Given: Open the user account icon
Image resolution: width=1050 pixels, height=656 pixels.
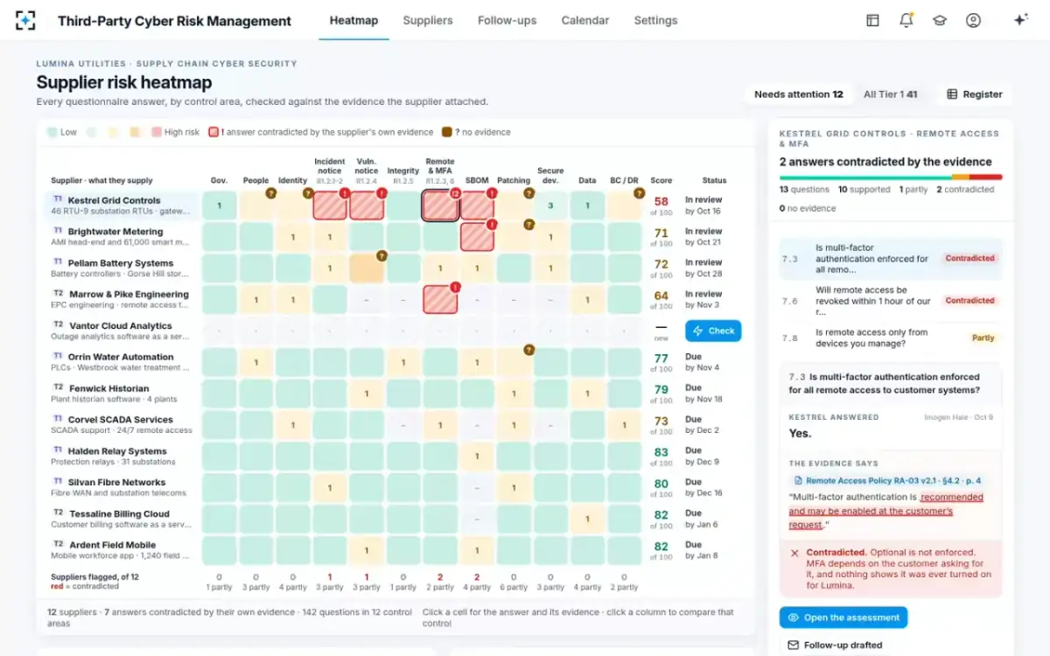Looking at the screenshot, I should click(x=973, y=20).
